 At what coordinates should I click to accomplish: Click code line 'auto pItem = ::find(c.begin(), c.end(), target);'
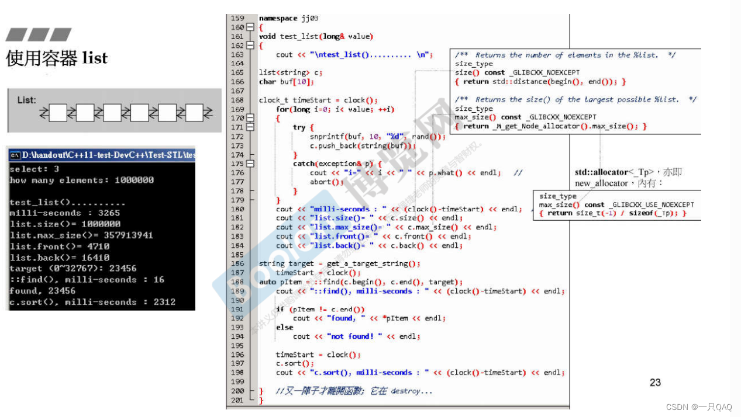[361, 282]
